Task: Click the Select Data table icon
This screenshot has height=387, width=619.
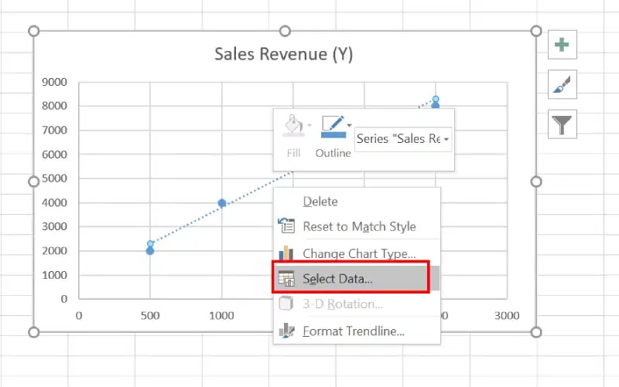Action: coord(286,279)
